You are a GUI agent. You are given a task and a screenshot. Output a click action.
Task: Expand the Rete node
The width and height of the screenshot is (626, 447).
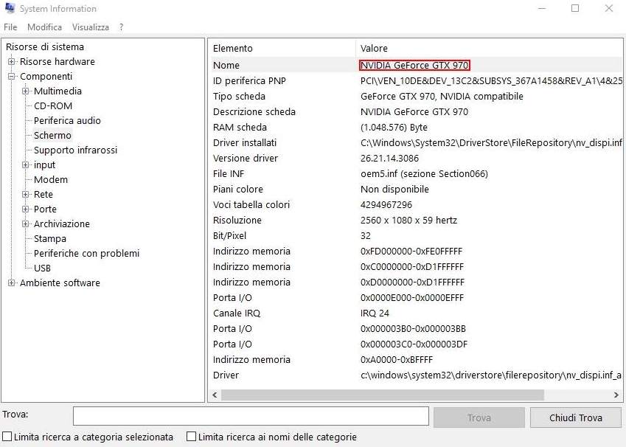26,195
